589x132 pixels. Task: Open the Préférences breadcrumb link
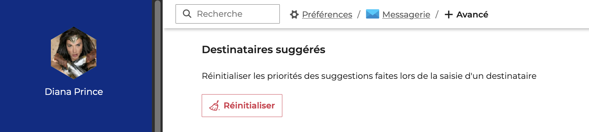click(x=327, y=15)
